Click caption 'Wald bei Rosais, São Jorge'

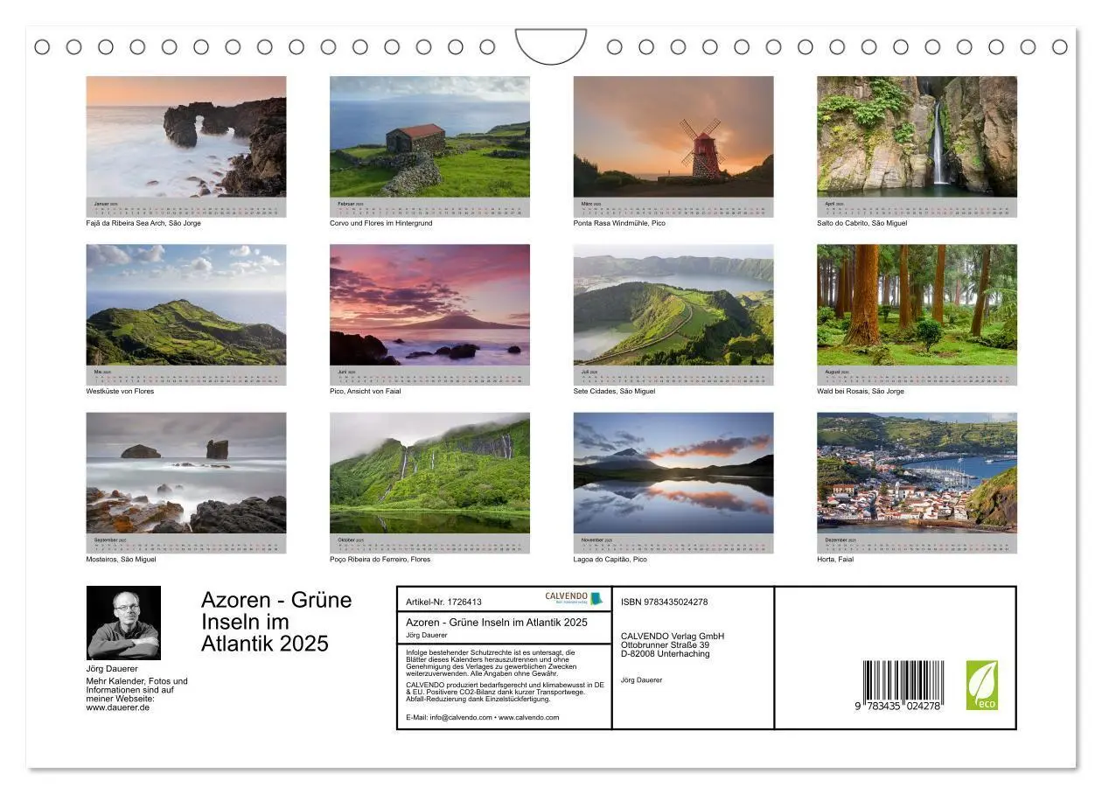pyautogui.click(x=861, y=391)
